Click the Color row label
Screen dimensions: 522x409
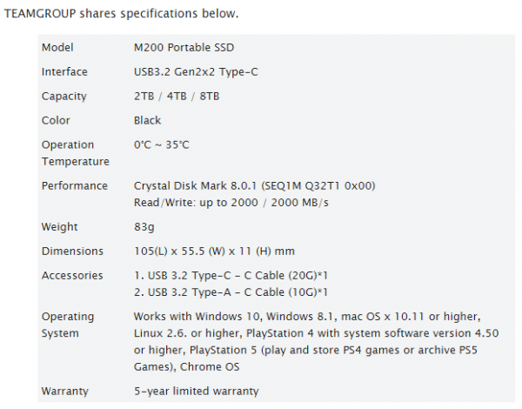tap(56, 120)
